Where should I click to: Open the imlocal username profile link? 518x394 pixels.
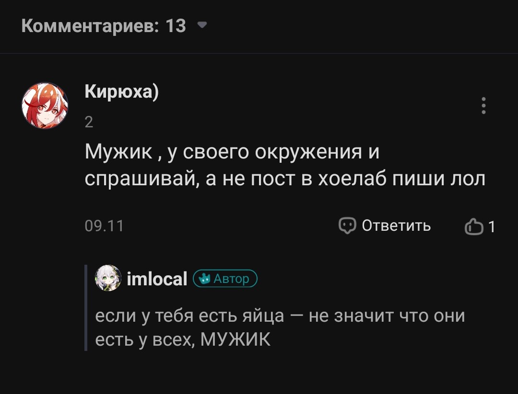(x=157, y=279)
